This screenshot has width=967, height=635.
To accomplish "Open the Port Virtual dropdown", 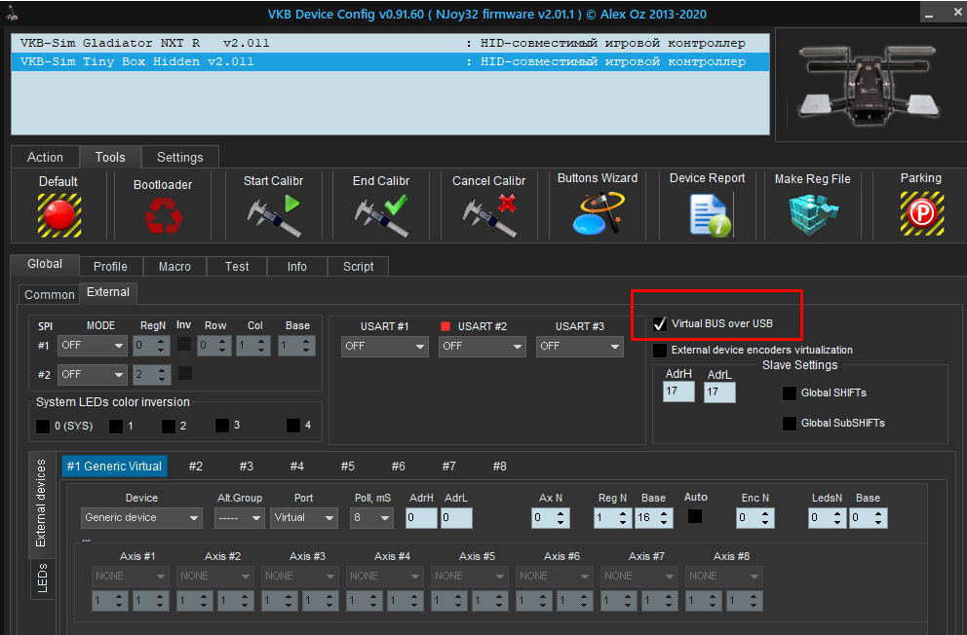I will coord(303,518).
